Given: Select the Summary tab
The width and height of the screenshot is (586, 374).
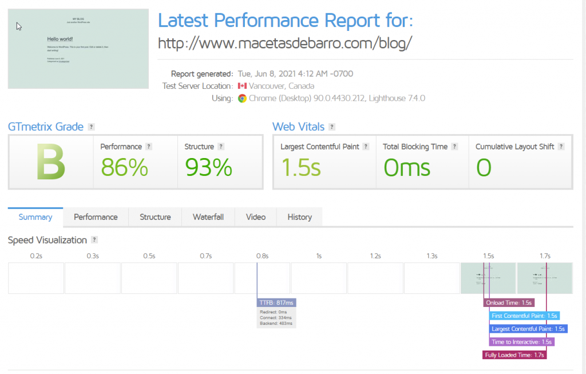Looking at the screenshot, I should pos(35,217).
